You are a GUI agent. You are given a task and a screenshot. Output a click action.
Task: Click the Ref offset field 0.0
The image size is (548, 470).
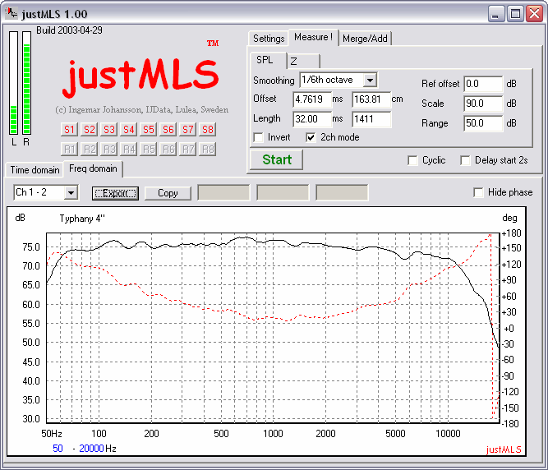pyautogui.click(x=483, y=84)
